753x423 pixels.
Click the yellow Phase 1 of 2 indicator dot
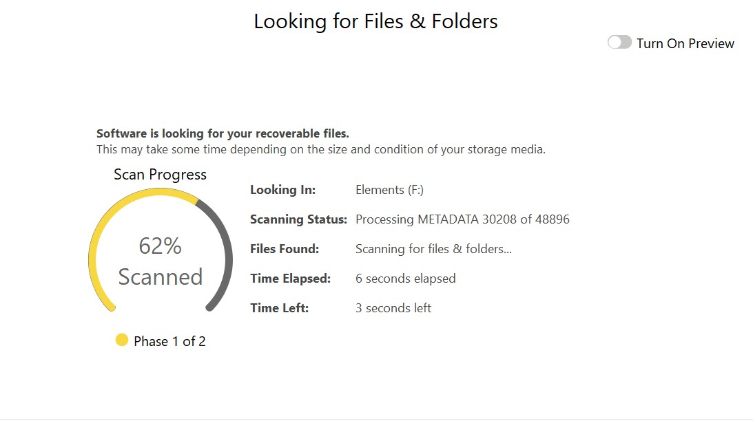(122, 340)
